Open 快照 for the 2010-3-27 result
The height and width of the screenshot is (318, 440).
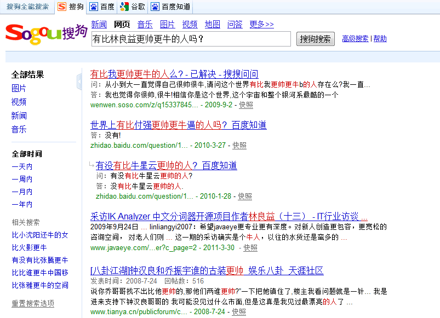[x=239, y=146]
